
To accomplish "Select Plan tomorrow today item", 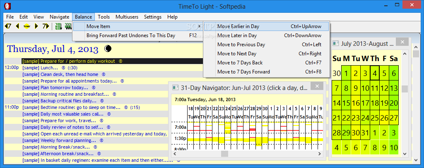I will pyautogui.click(x=55, y=88).
